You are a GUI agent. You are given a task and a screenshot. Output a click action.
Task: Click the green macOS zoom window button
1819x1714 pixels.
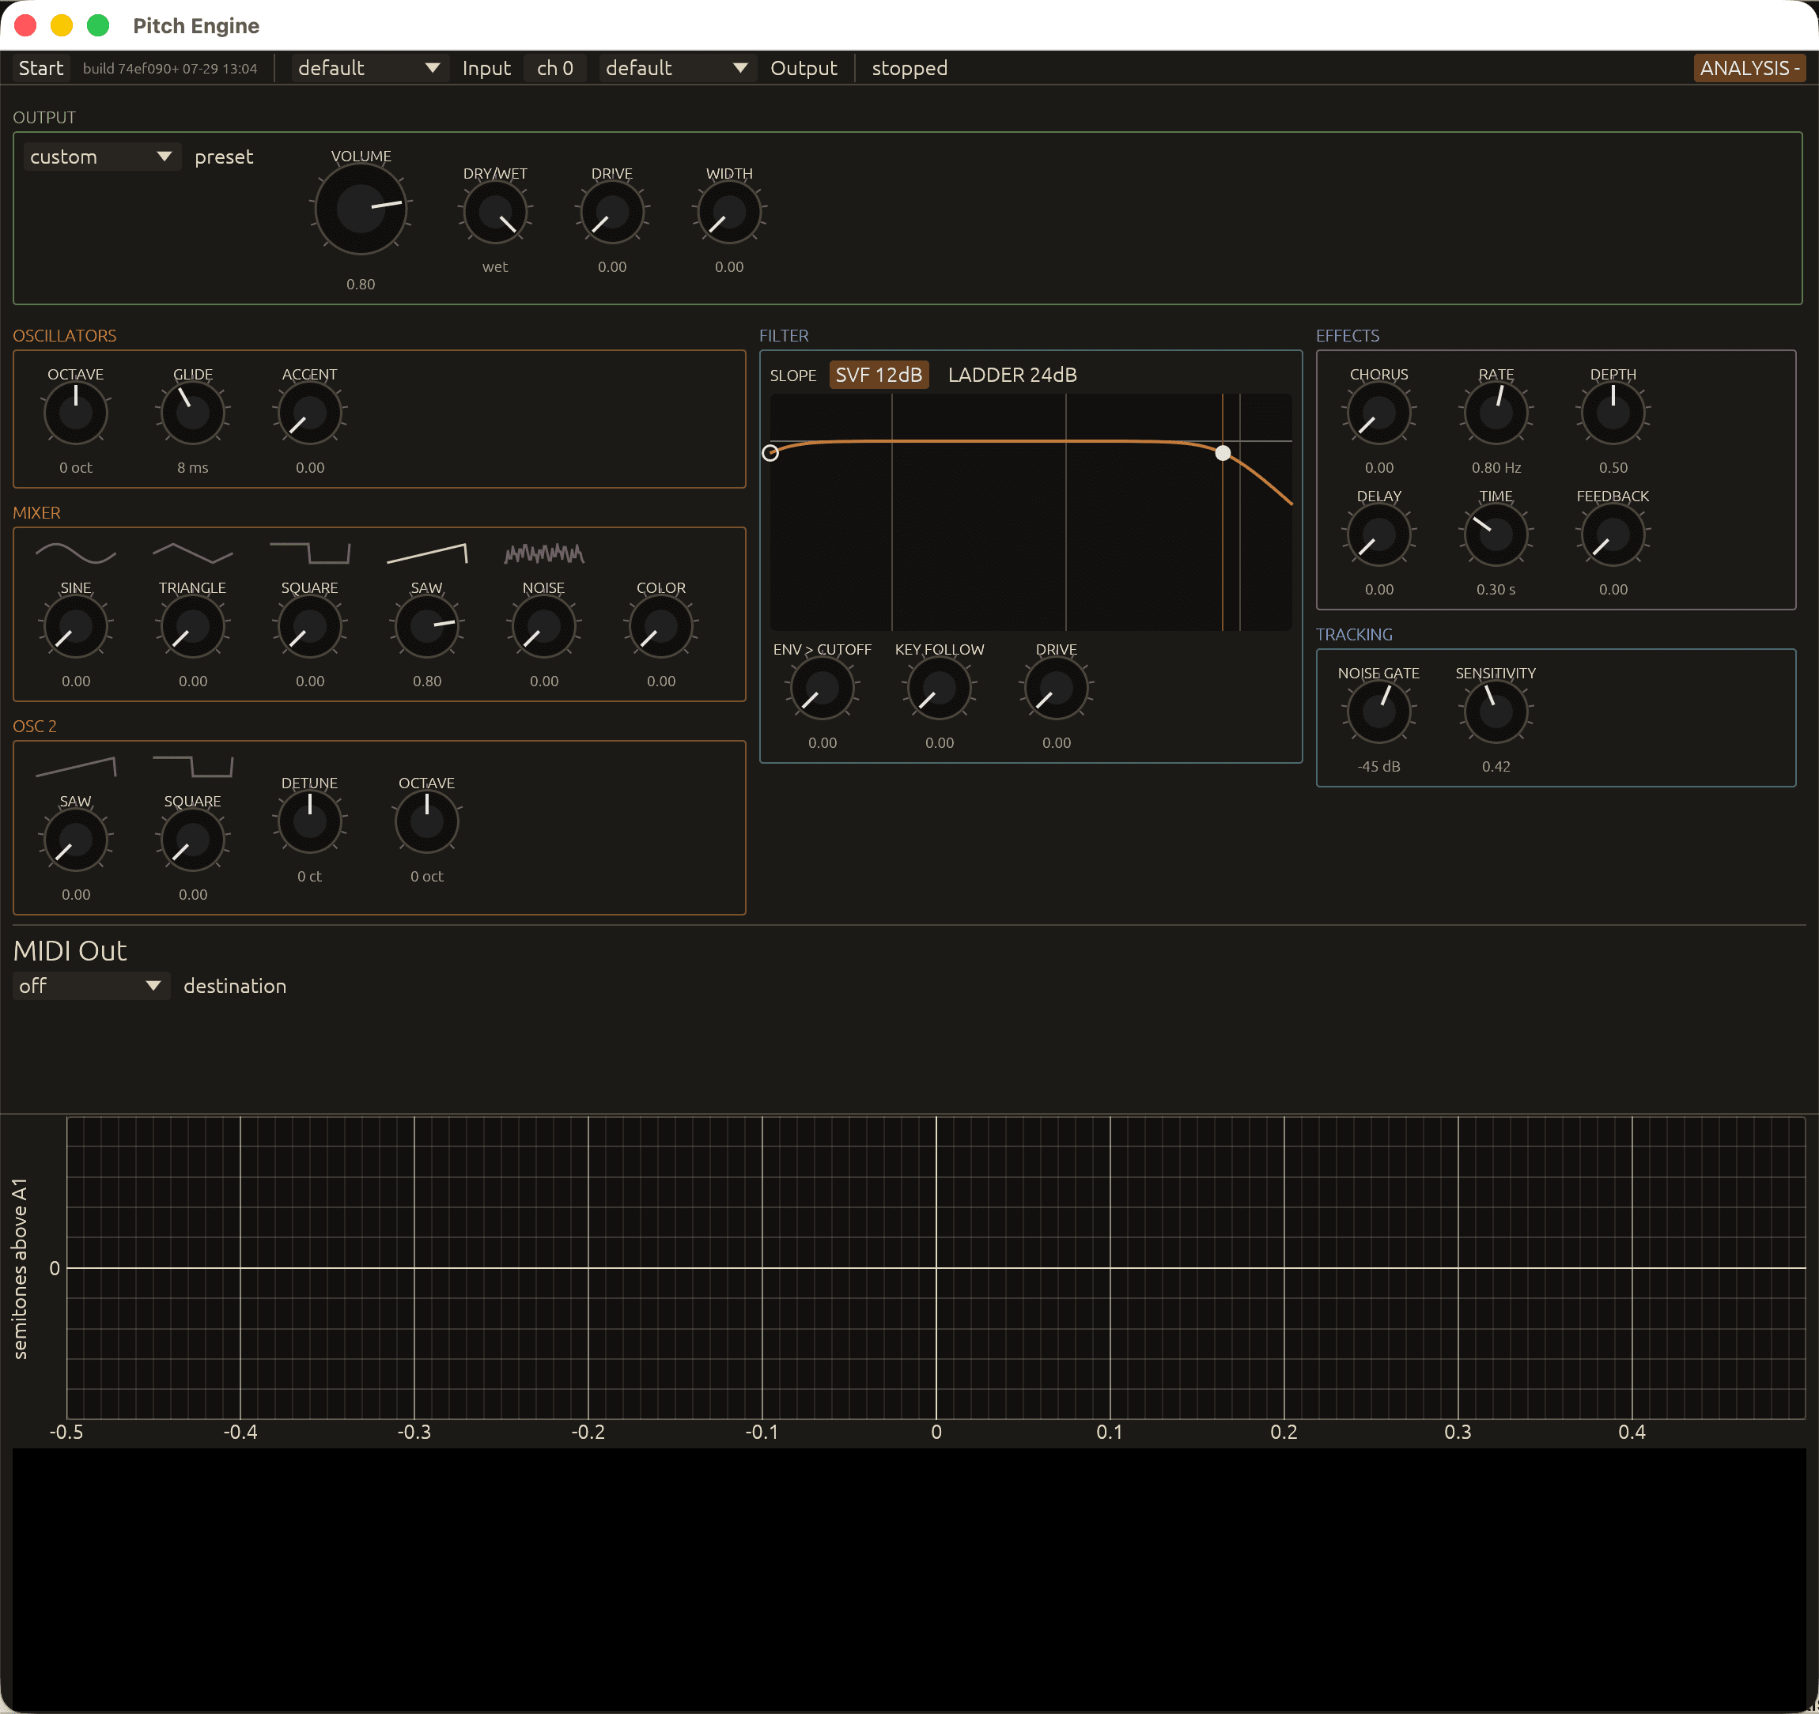(x=98, y=25)
